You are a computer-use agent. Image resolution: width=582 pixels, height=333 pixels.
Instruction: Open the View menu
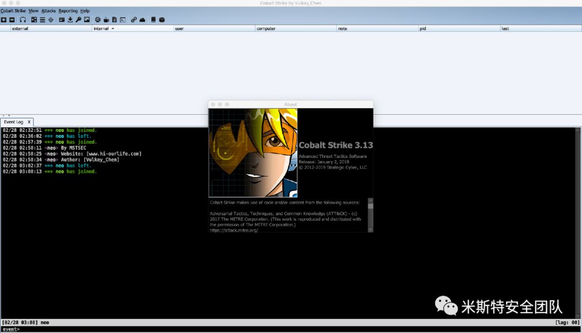coord(33,11)
